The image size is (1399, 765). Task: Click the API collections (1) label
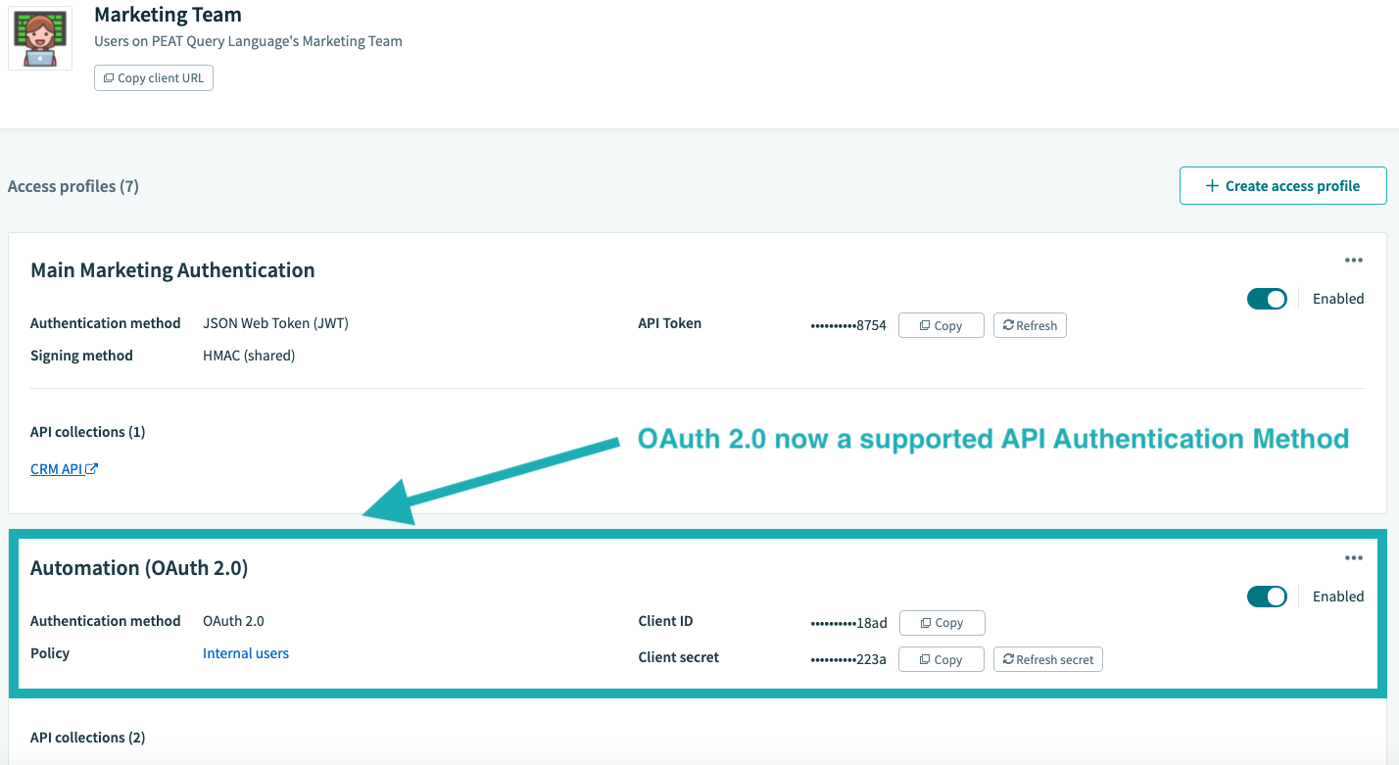coord(88,432)
